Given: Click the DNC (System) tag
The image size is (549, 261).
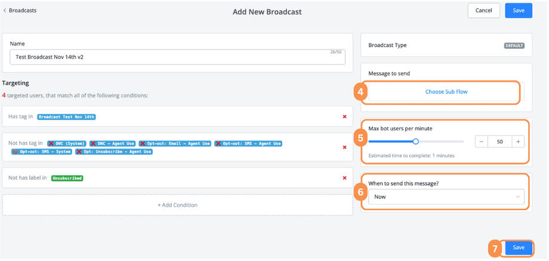Looking at the screenshot, I should (x=66, y=143).
